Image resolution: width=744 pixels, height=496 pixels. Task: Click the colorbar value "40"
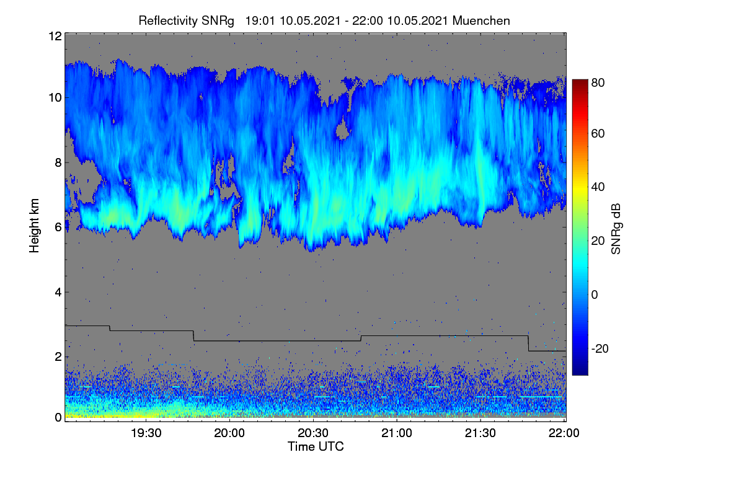(x=598, y=187)
